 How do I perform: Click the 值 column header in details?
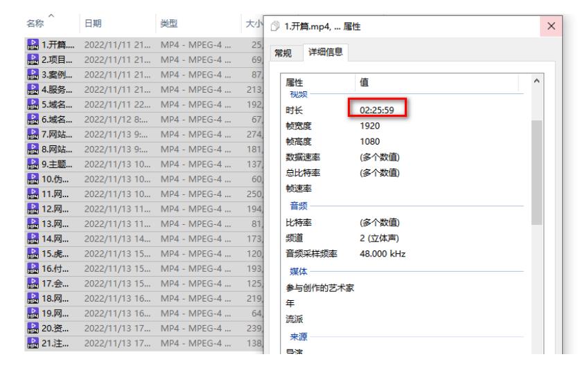pos(365,83)
